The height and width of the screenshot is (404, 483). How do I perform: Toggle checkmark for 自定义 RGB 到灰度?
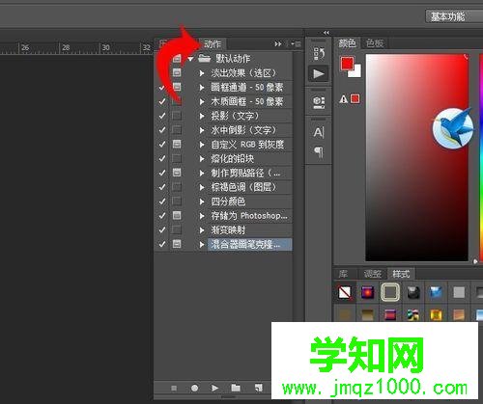tap(162, 145)
